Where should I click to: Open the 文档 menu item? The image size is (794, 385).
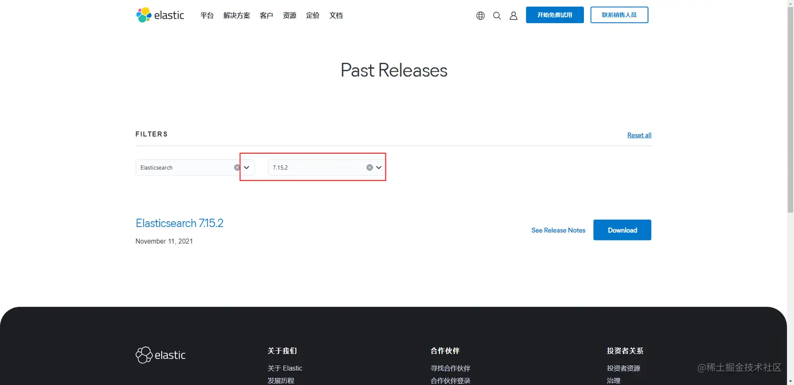point(336,16)
